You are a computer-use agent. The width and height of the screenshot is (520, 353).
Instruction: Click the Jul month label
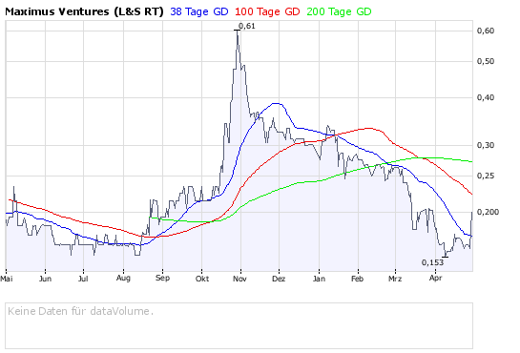coord(83,279)
